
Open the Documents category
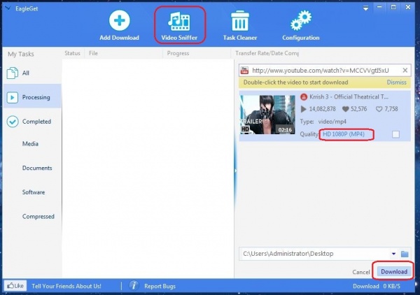(37, 168)
